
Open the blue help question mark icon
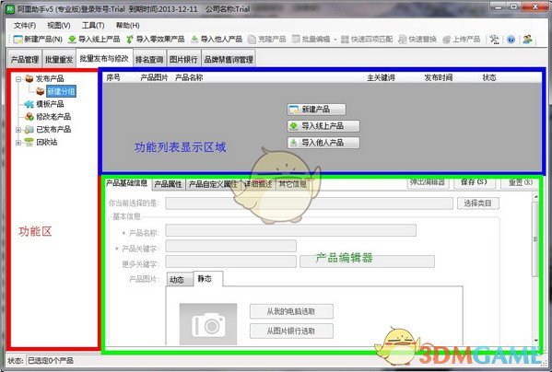[511, 40]
